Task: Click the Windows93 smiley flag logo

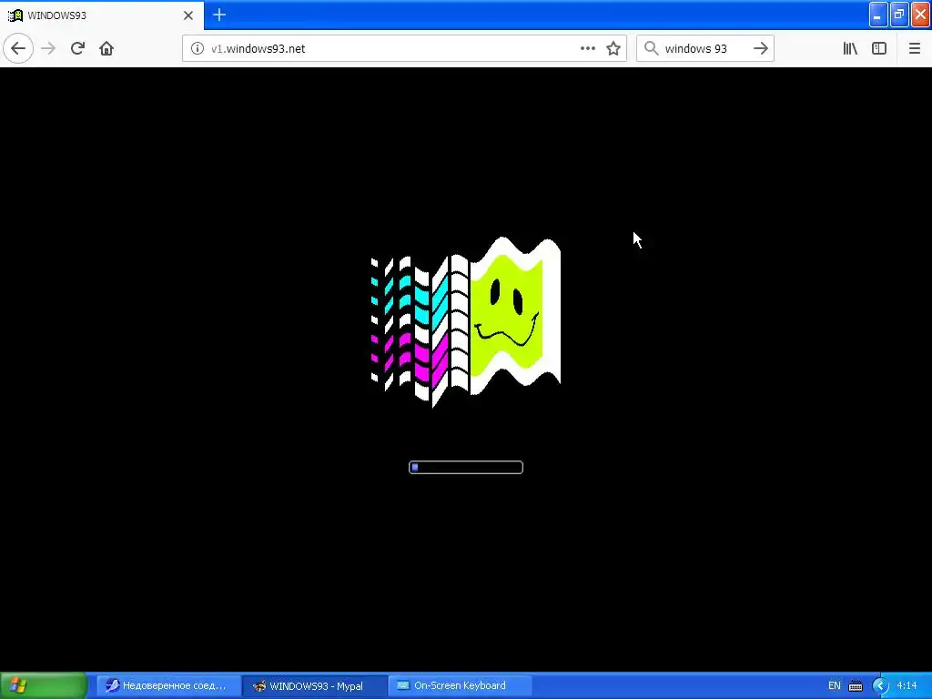Action: pos(465,321)
